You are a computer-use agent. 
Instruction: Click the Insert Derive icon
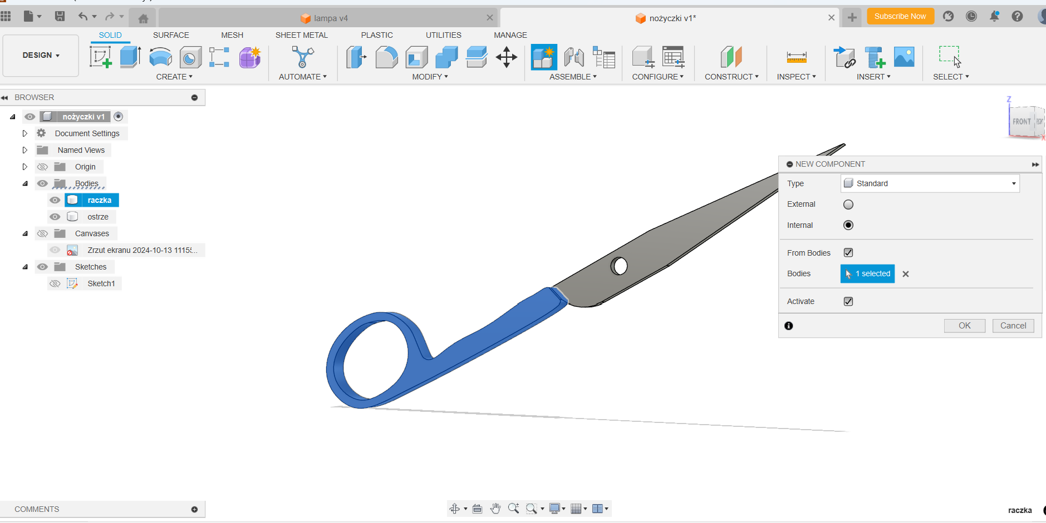pyautogui.click(x=844, y=57)
